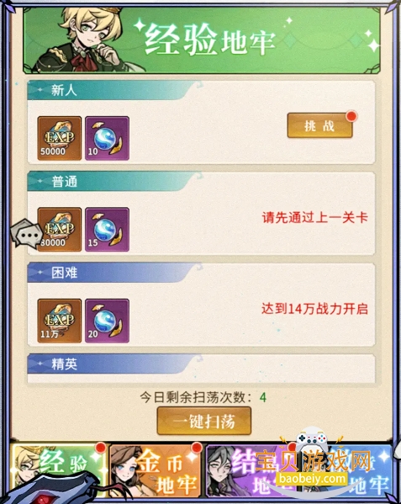Tap the 50000 EXP reward icon in 新人
Viewport: 401px width, 504px height.
coord(60,138)
